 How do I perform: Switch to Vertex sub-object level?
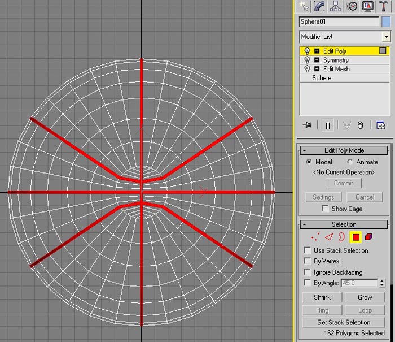[x=315, y=237]
